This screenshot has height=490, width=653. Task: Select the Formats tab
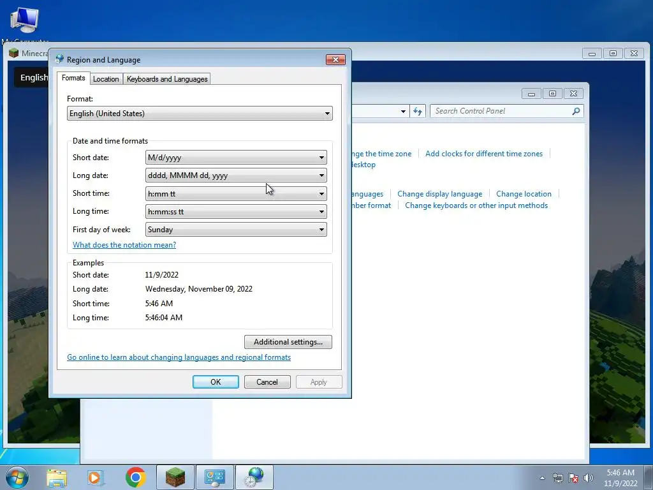[x=73, y=78]
